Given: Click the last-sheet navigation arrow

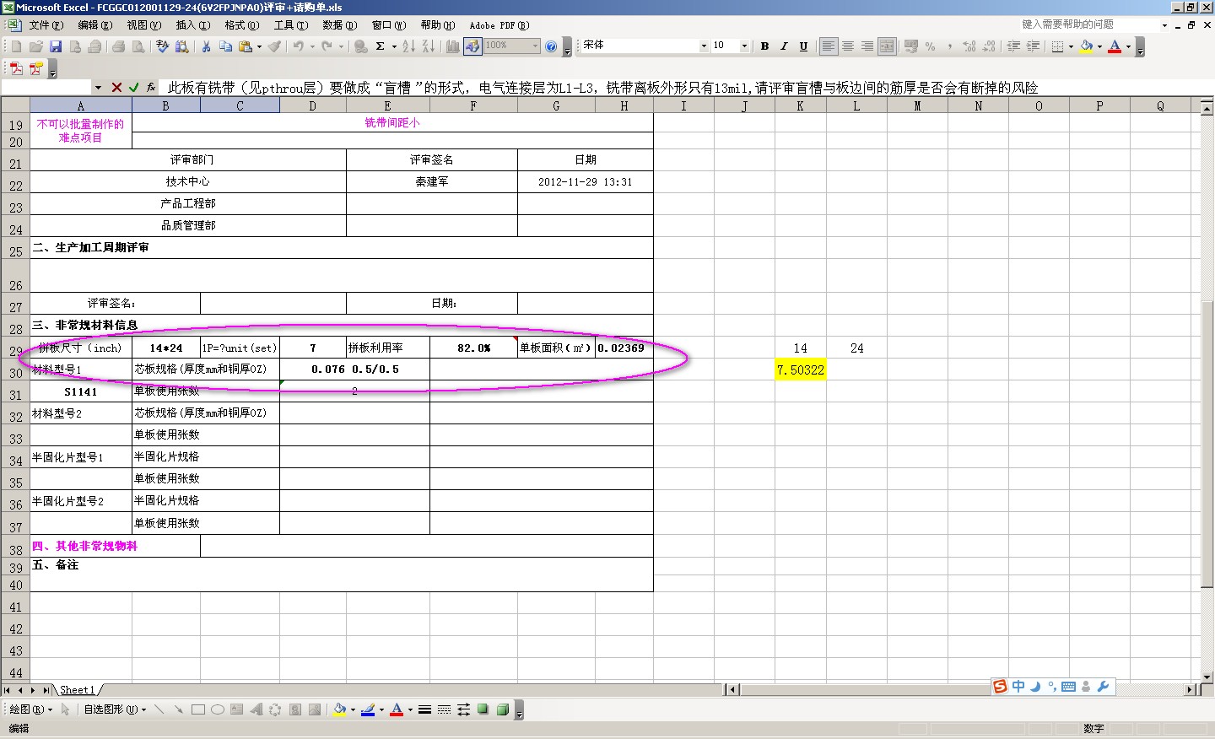Looking at the screenshot, I should (46, 690).
